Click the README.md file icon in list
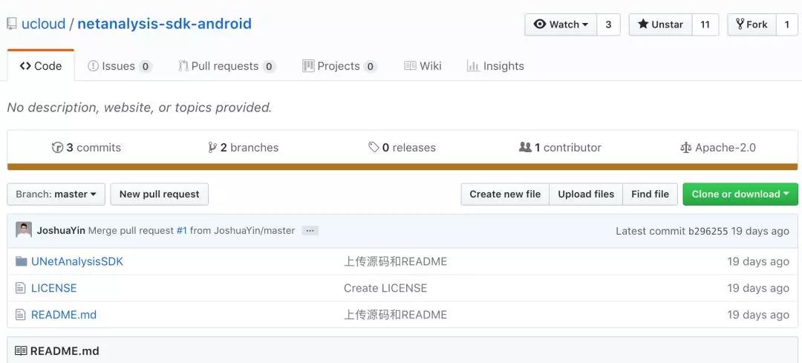 coord(21,315)
